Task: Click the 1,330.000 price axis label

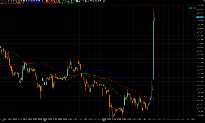Action: click(x=200, y=47)
